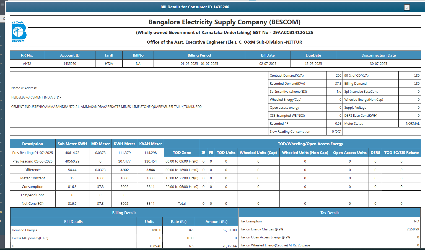The image size is (425, 250).
Task: Click the Tax on Open Access Energy label
Action: click(265, 237)
